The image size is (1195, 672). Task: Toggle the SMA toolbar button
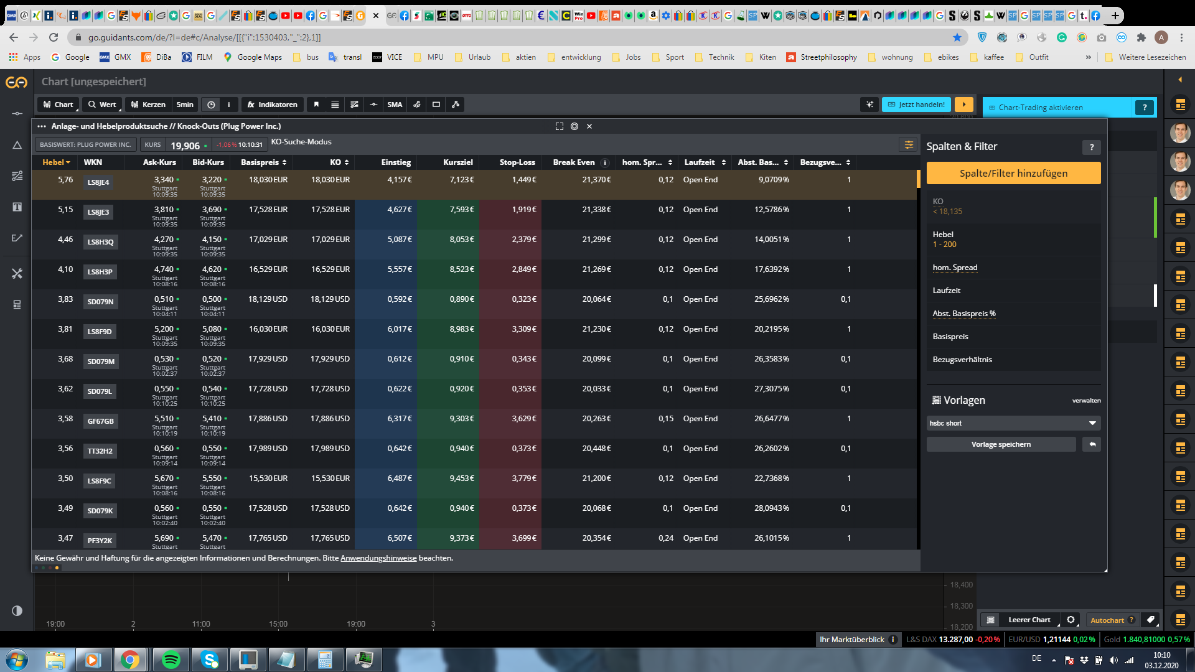(x=395, y=105)
